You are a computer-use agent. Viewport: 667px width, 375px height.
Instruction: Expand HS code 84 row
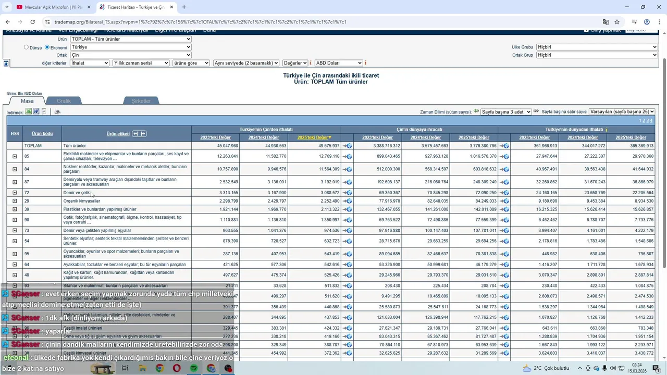pos(15,169)
